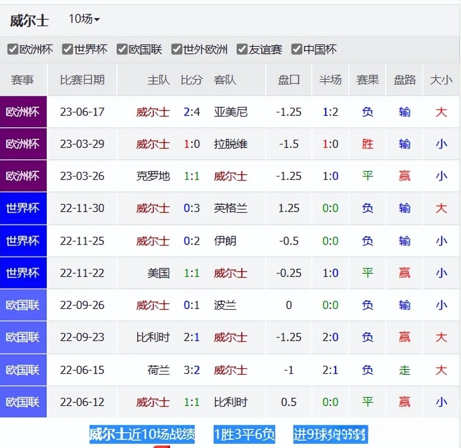Click away team 亚美尼
Viewport: 461px width, 448px height.
(230, 112)
